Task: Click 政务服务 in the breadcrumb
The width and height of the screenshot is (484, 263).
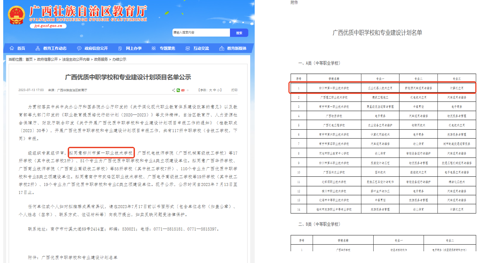Action: point(101,59)
